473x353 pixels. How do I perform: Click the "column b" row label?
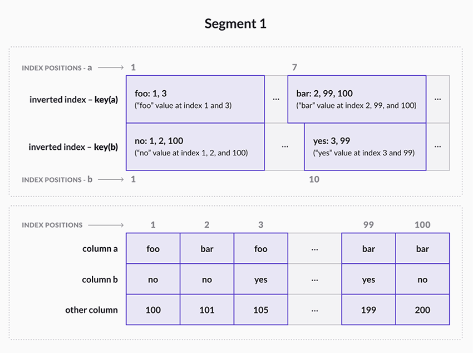click(x=100, y=280)
